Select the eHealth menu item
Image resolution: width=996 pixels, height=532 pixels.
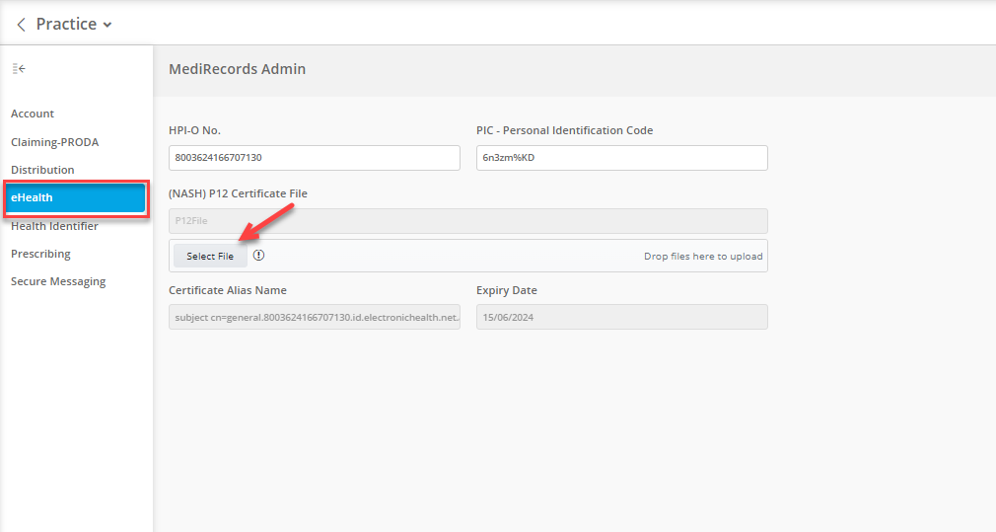point(76,197)
